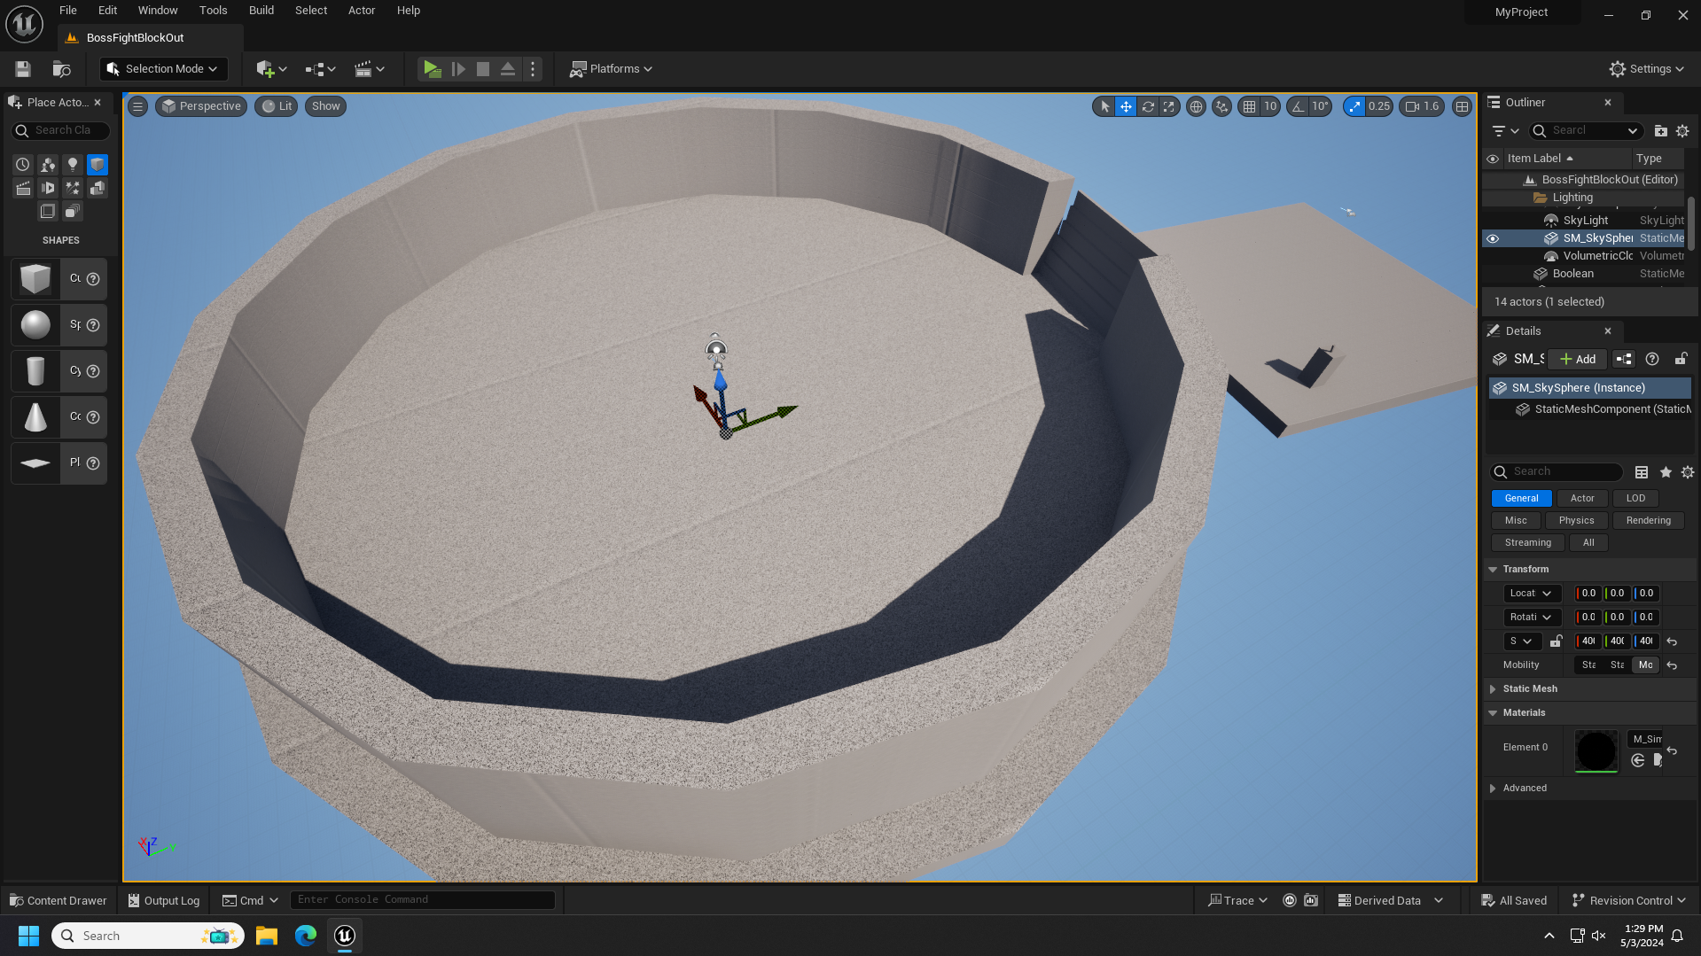The height and width of the screenshot is (956, 1701).
Task: Toggle world/local coordinate space globe icon
Action: pyautogui.click(x=1196, y=106)
